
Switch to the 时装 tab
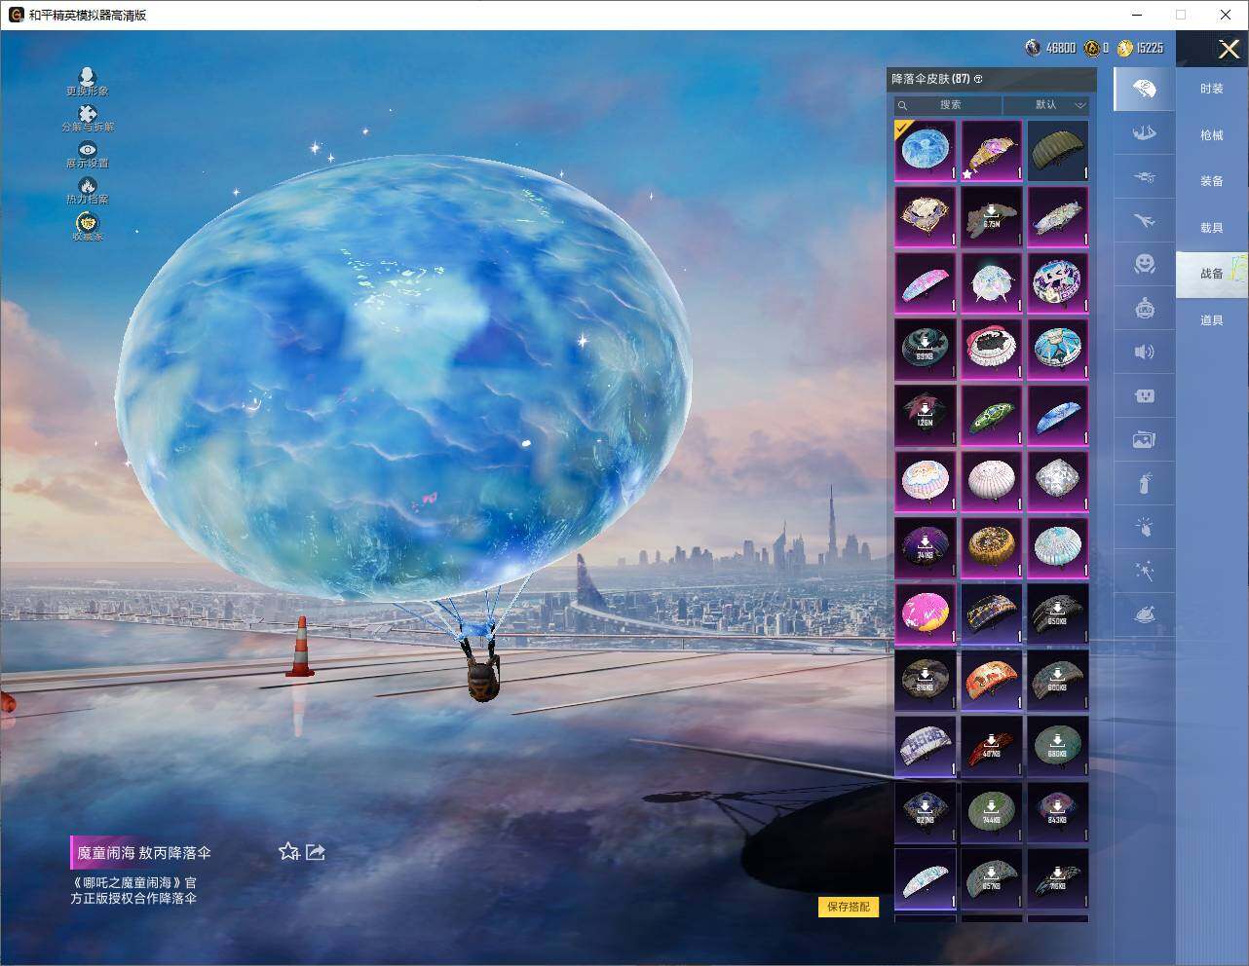coord(1212,89)
